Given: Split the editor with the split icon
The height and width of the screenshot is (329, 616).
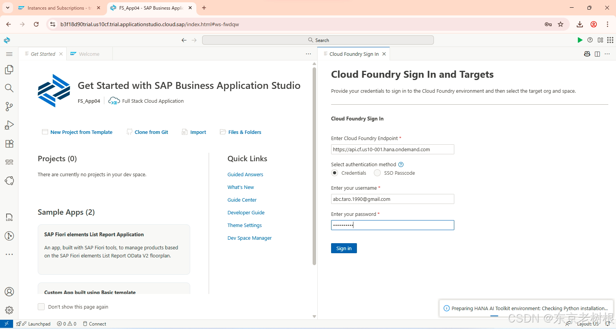Looking at the screenshot, I should click(x=597, y=54).
